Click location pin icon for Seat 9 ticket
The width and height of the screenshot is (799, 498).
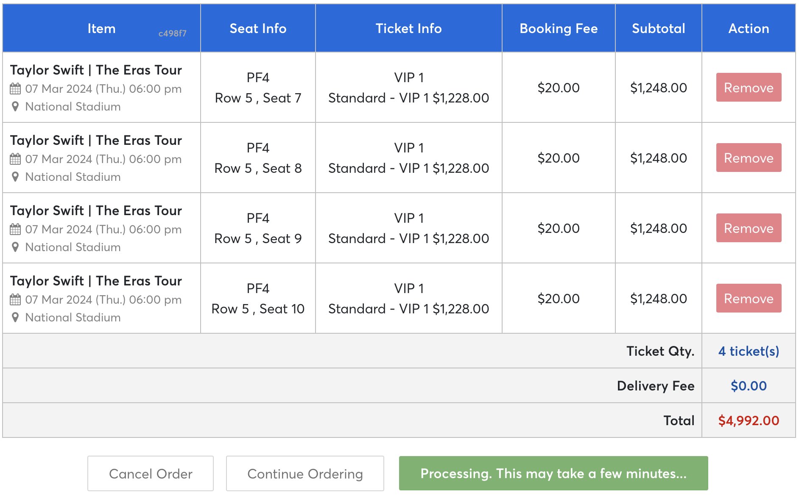click(15, 247)
